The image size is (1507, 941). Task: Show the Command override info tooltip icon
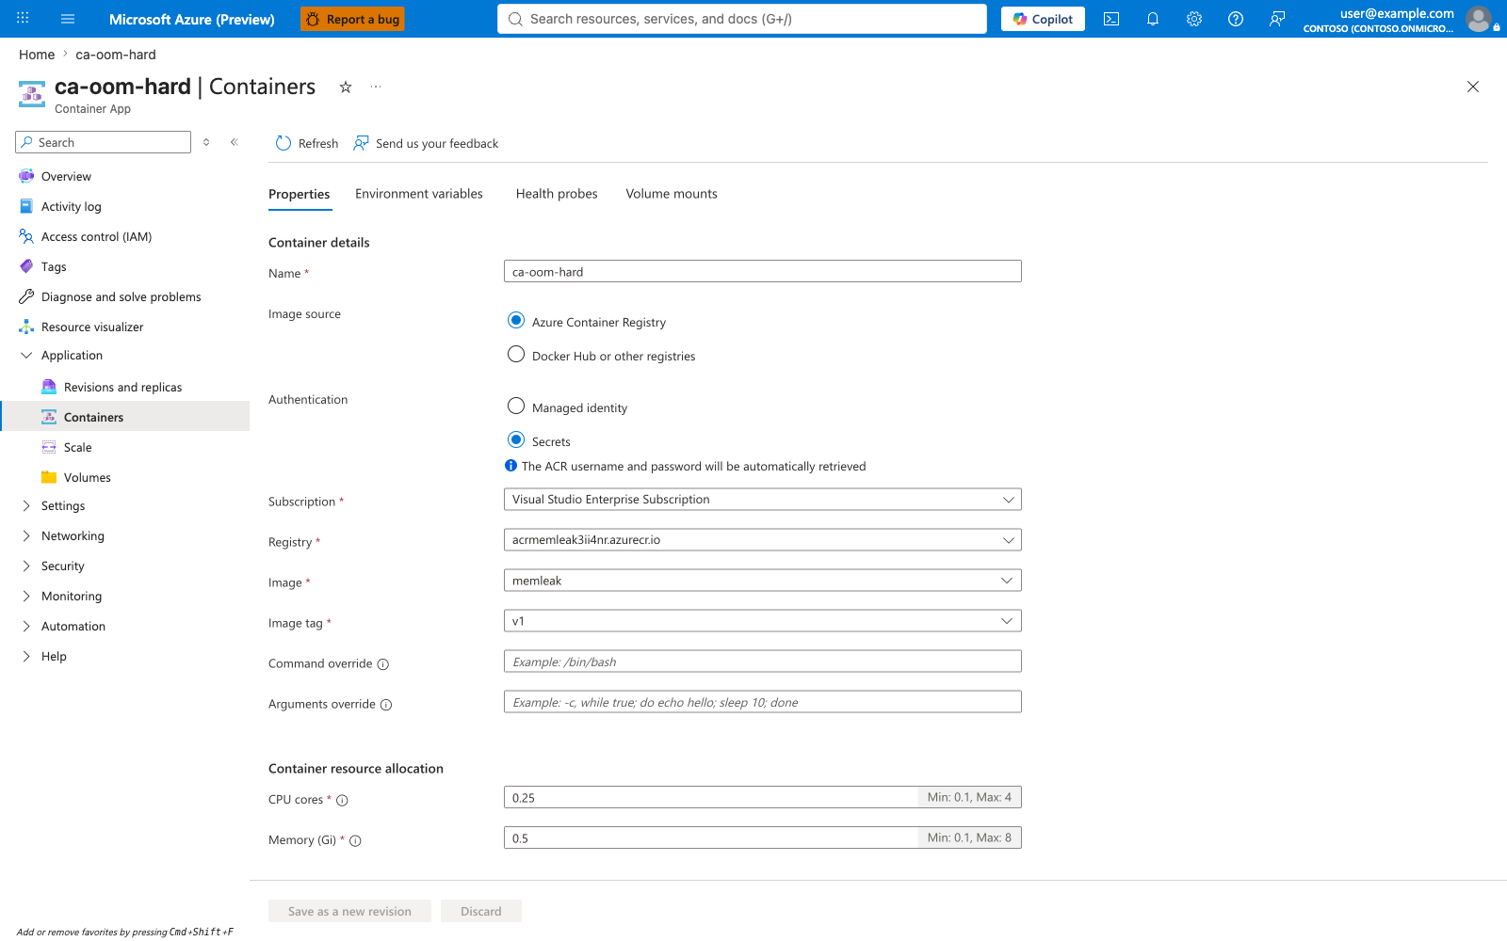point(383,664)
